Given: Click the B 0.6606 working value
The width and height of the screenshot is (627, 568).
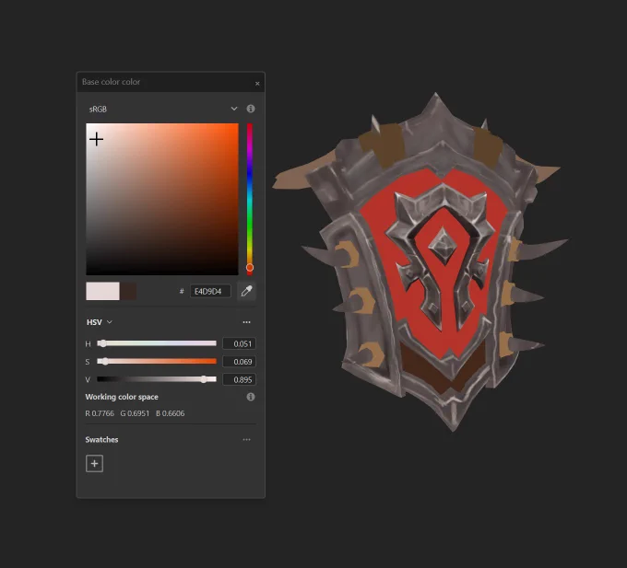Looking at the screenshot, I should pyautogui.click(x=171, y=413).
